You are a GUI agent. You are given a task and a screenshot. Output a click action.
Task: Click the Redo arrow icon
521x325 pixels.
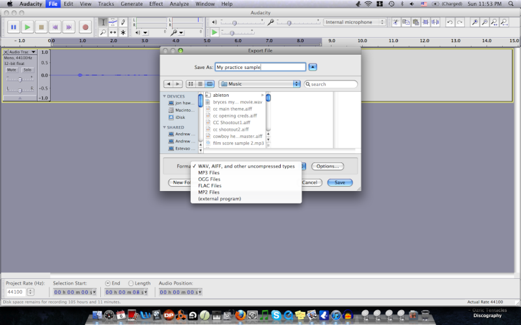460,22
